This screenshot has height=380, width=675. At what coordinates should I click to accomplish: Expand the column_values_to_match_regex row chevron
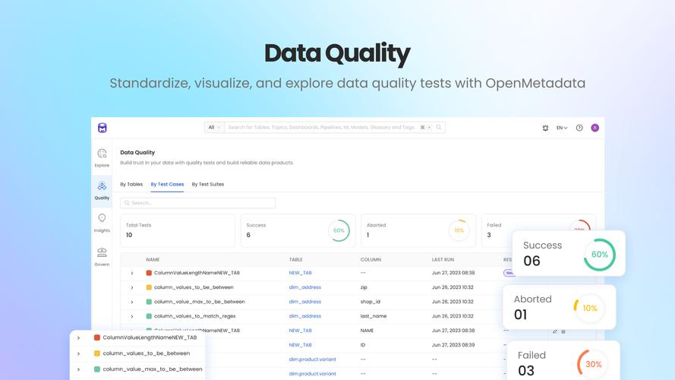[x=132, y=316]
